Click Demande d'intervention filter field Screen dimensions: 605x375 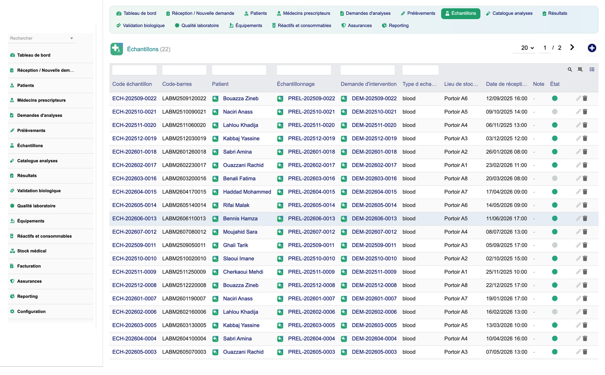click(x=368, y=70)
